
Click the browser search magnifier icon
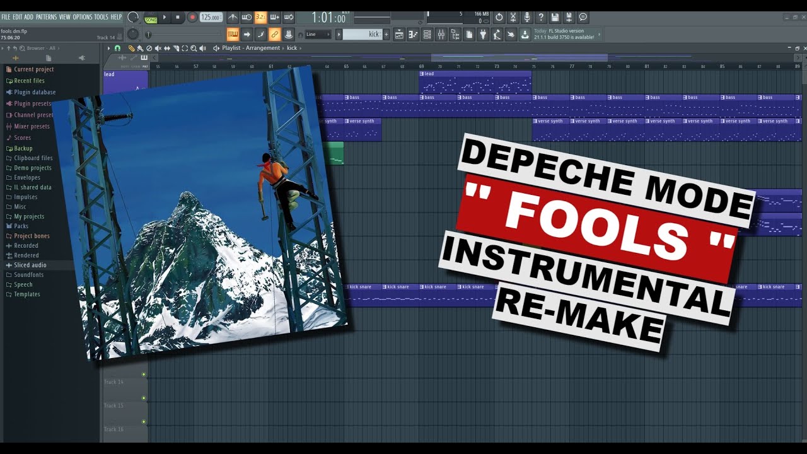23,48
